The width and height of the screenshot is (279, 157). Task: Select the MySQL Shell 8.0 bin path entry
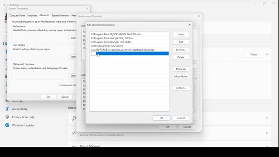[x=129, y=34]
